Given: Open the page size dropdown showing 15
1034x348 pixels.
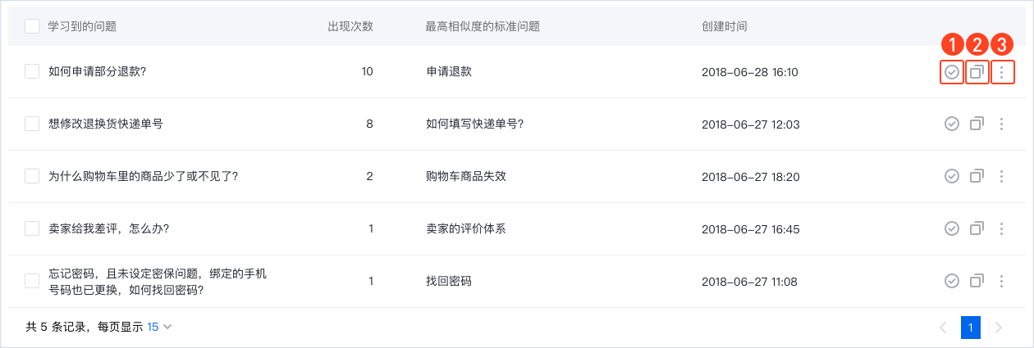Looking at the screenshot, I should pyautogui.click(x=159, y=327).
